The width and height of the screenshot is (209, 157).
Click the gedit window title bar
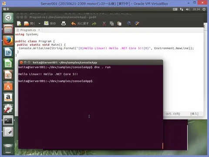coord(109,17)
